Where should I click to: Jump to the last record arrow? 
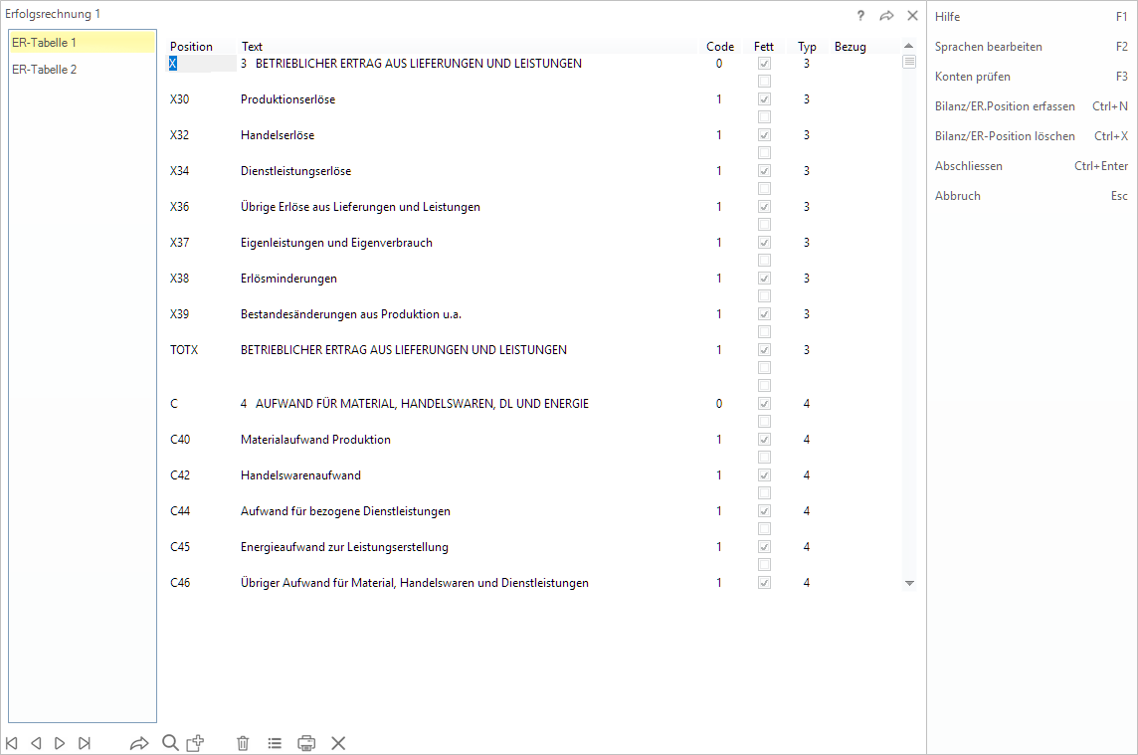(85, 743)
